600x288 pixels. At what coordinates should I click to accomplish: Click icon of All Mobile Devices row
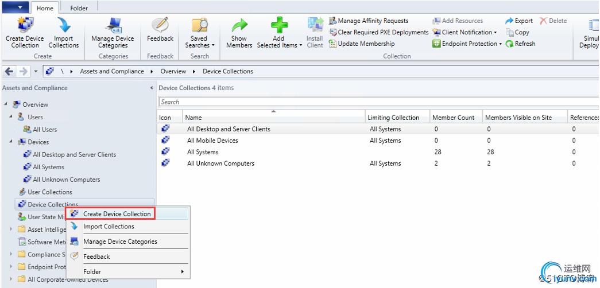click(165, 140)
